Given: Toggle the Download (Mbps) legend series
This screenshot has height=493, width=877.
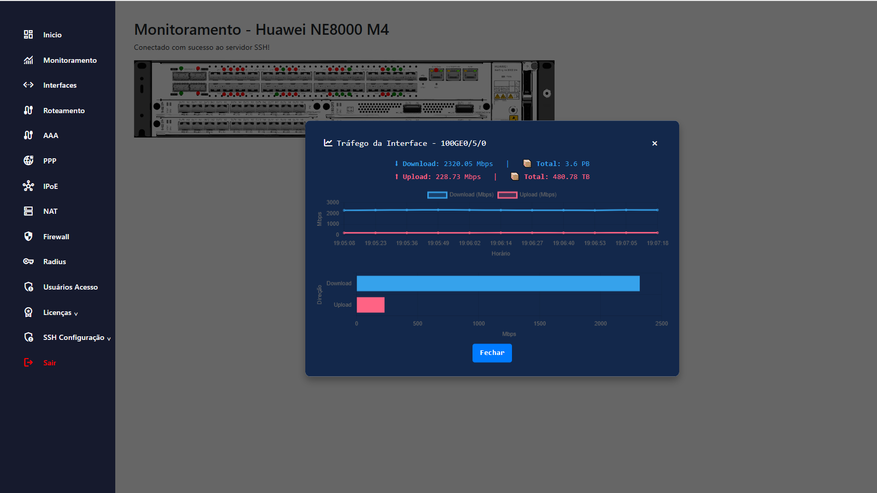Looking at the screenshot, I should (460, 195).
